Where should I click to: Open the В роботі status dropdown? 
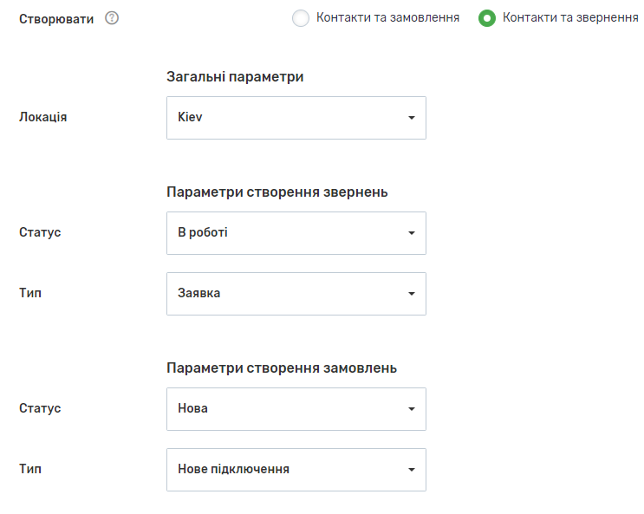tap(286, 233)
